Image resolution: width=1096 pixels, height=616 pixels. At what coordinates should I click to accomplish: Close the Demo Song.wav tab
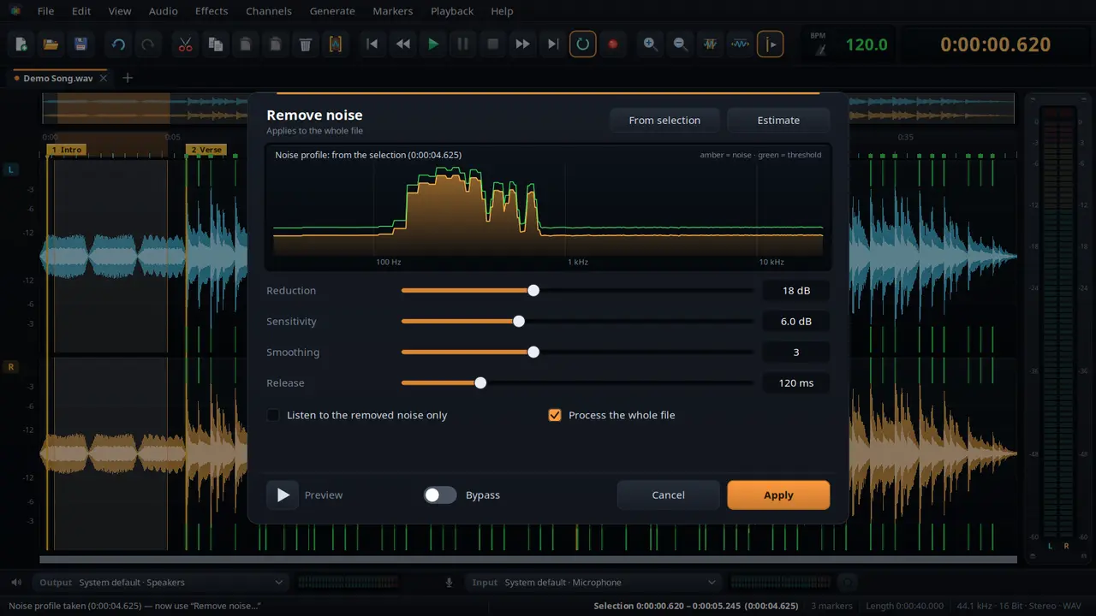(104, 78)
